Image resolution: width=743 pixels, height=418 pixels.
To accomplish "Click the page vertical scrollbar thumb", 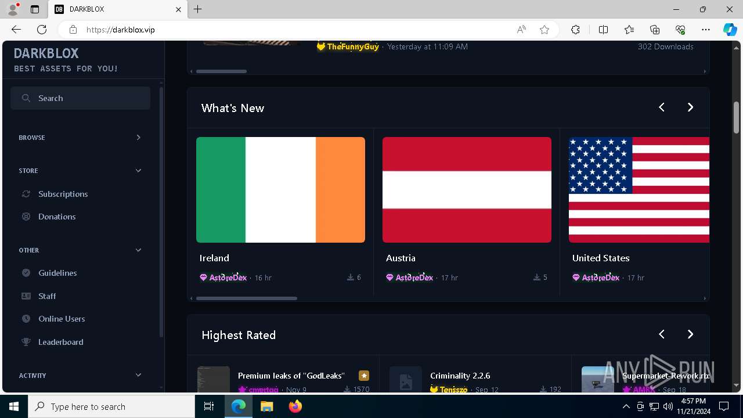I will pos(737,117).
